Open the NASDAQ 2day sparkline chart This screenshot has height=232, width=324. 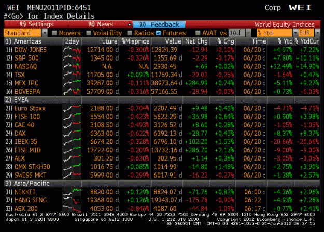coord(72,66)
